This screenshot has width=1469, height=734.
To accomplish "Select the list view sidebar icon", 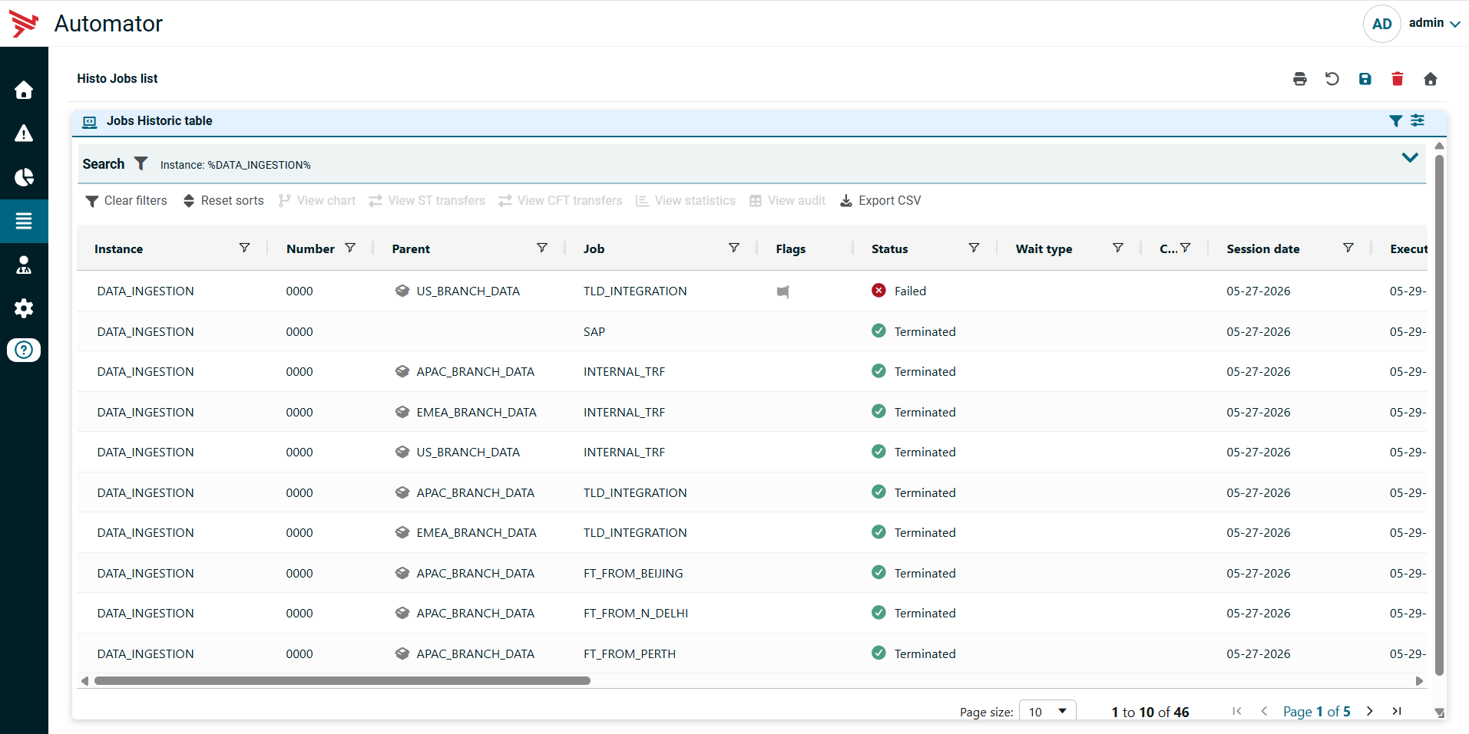I will click(x=24, y=221).
